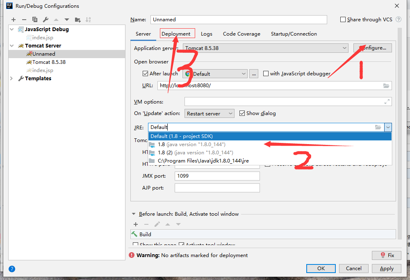Toggle After launch checkbox
The height and width of the screenshot is (280, 410).
pos(146,74)
